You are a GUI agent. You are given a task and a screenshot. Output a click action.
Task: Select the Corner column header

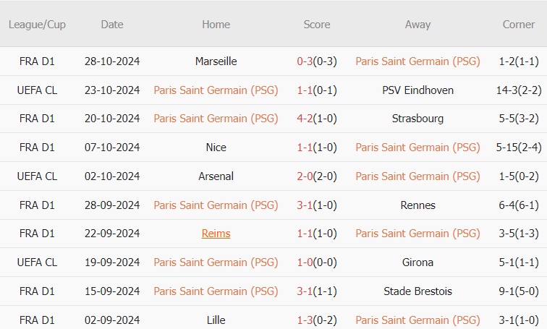point(519,25)
